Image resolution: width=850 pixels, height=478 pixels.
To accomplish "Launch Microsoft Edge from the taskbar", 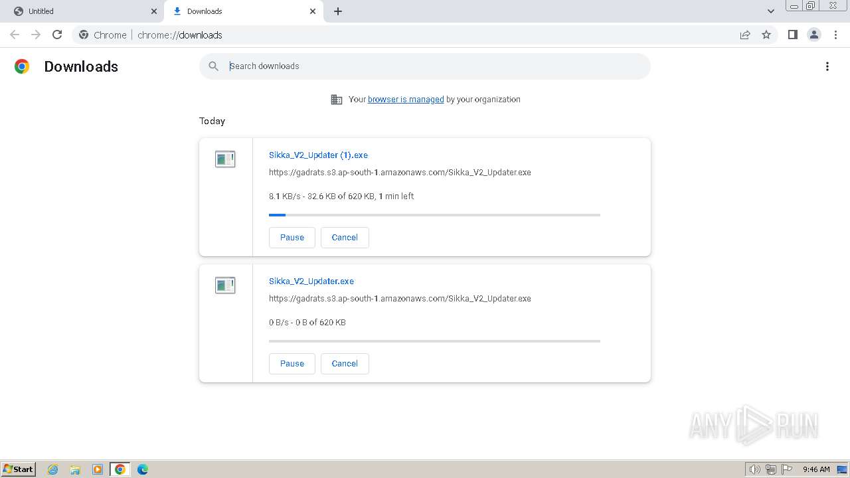I will [x=142, y=469].
